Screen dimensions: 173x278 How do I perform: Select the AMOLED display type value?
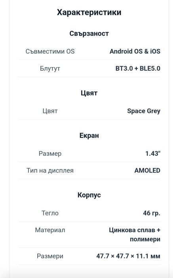147,171
